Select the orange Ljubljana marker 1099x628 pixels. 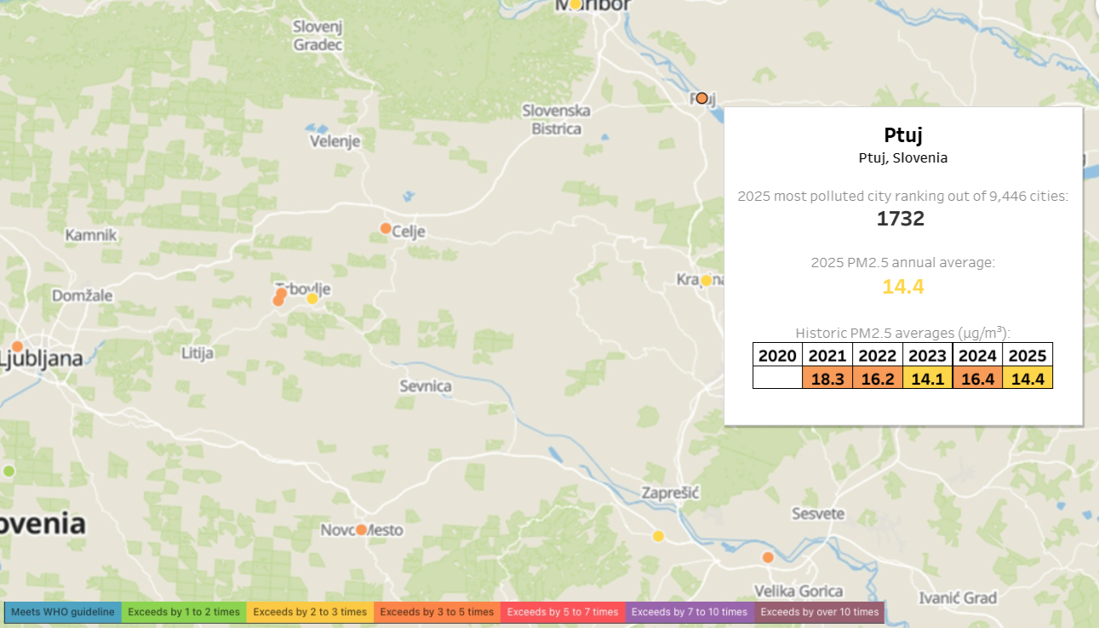(x=17, y=346)
